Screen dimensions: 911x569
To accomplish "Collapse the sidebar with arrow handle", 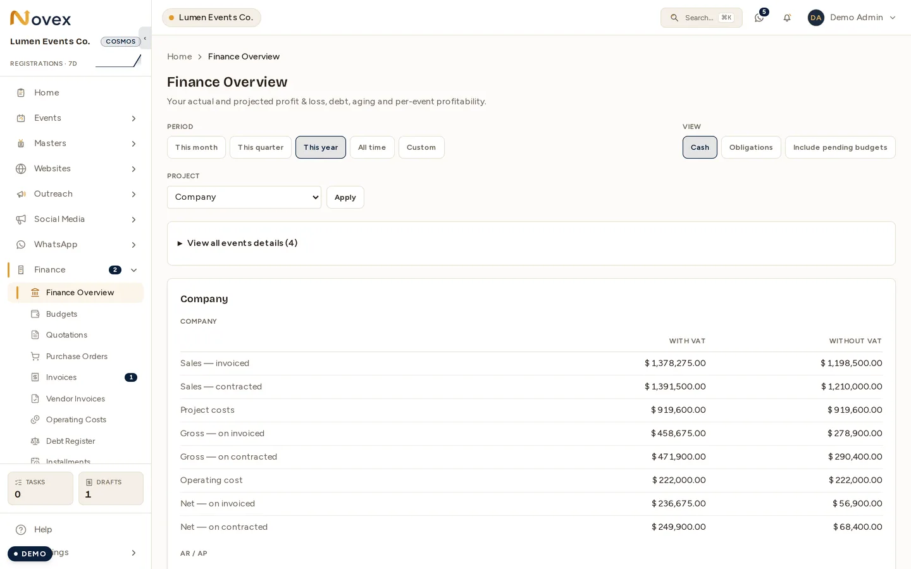I will (145, 38).
